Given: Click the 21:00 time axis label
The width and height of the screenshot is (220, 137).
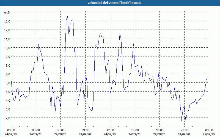Looking at the screenshot, I should [184, 130].
